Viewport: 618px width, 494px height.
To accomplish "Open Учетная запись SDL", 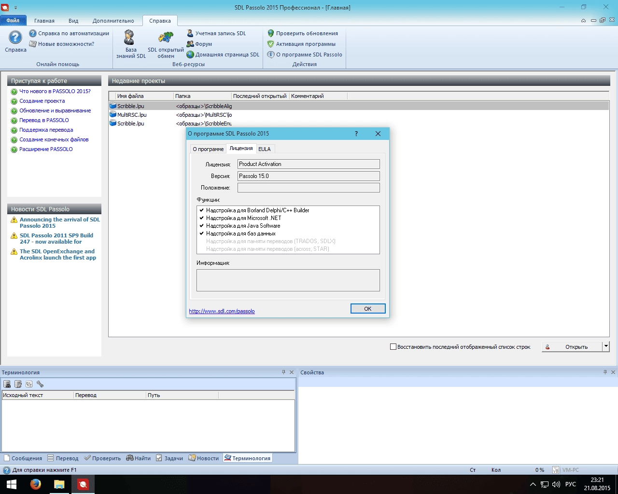I will [216, 33].
